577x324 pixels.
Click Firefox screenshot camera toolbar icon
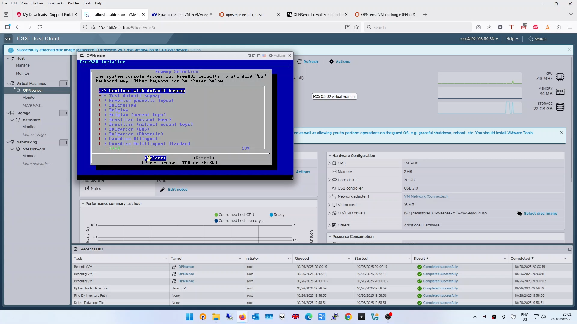click(x=478, y=27)
